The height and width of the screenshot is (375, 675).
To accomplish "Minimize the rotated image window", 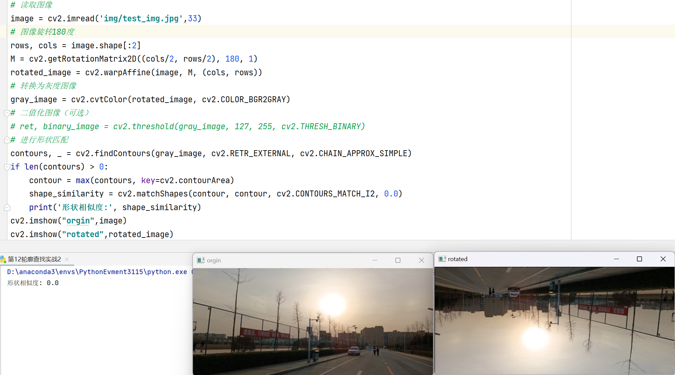I will [616, 259].
